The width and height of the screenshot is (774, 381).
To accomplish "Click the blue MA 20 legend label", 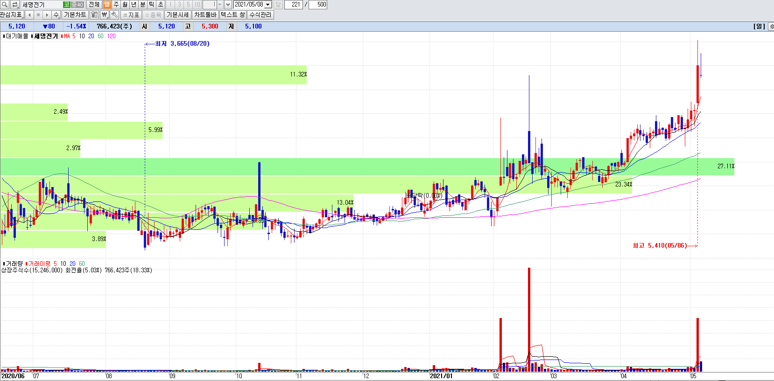I will click(91, 36).
